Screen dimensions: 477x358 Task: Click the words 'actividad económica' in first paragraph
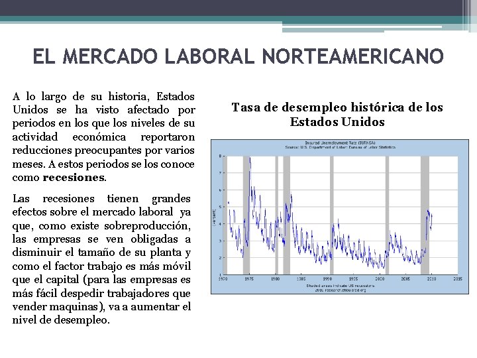coord(69,137)
